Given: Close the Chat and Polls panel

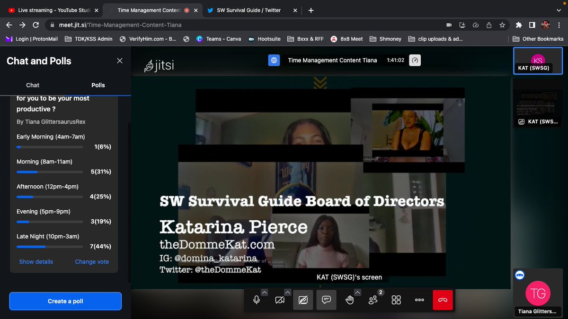Looking at the screenshot, I should click(120, 60).
